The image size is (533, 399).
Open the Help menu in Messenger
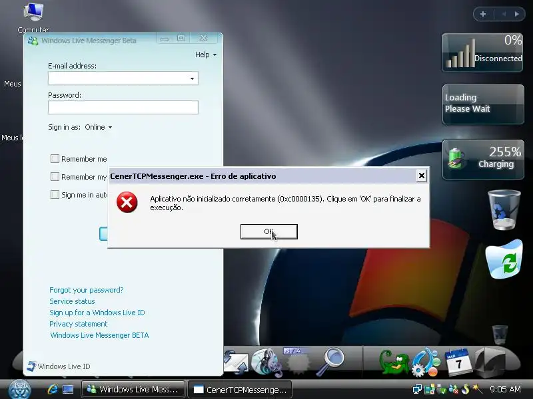205,55
